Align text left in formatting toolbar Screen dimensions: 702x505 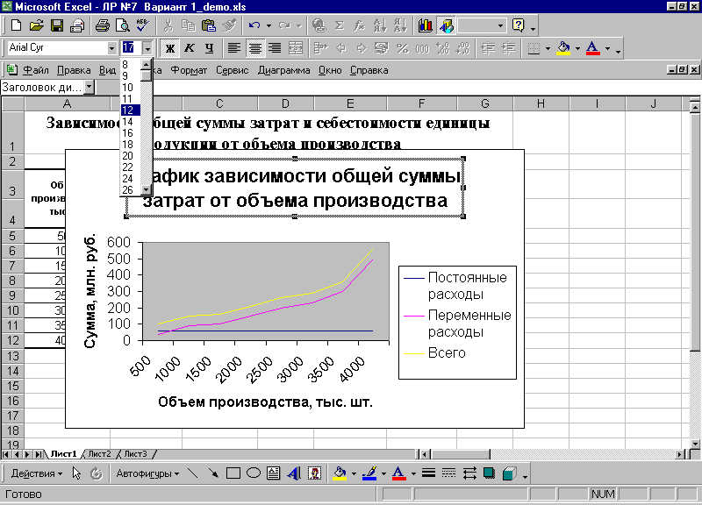[x=233, y=48]
